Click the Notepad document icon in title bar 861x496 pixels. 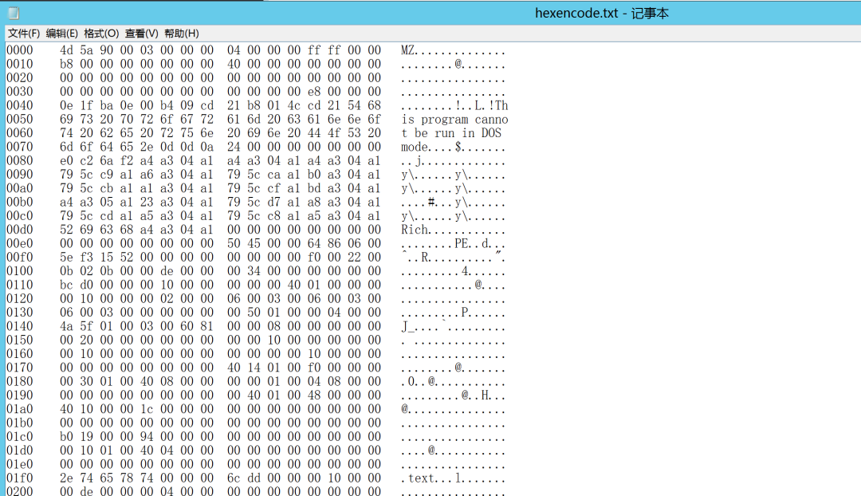[x=14, y=13]
